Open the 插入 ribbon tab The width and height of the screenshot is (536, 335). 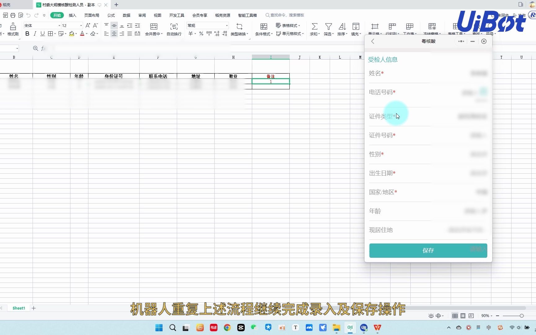point(72,15)
